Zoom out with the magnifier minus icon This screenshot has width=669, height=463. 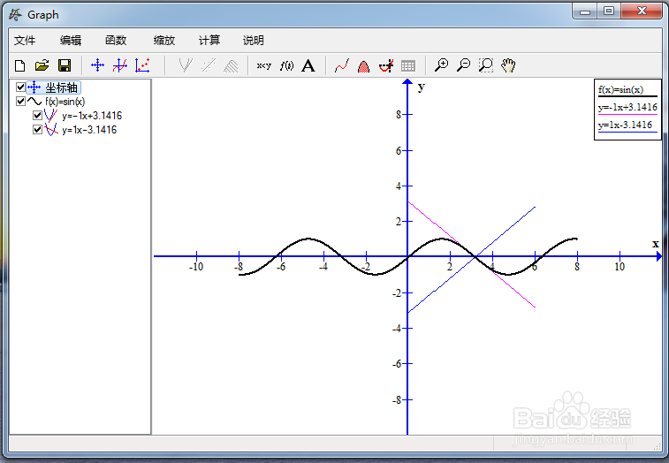click(x=463, y=65)
